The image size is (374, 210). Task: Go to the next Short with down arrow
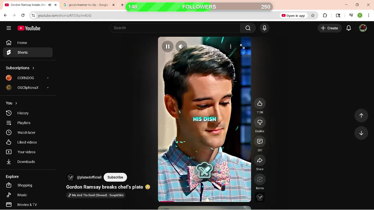361,133
